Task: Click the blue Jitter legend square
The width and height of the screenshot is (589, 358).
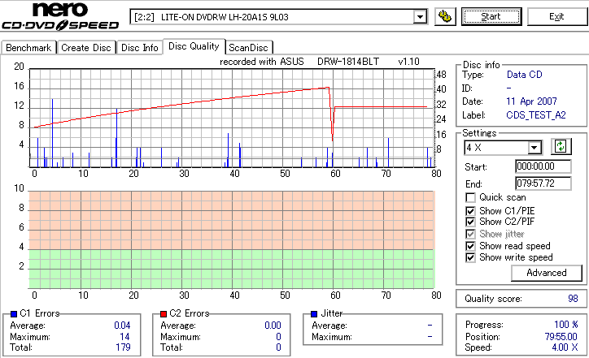Action: pyautogui.click(x=314, y=314)
